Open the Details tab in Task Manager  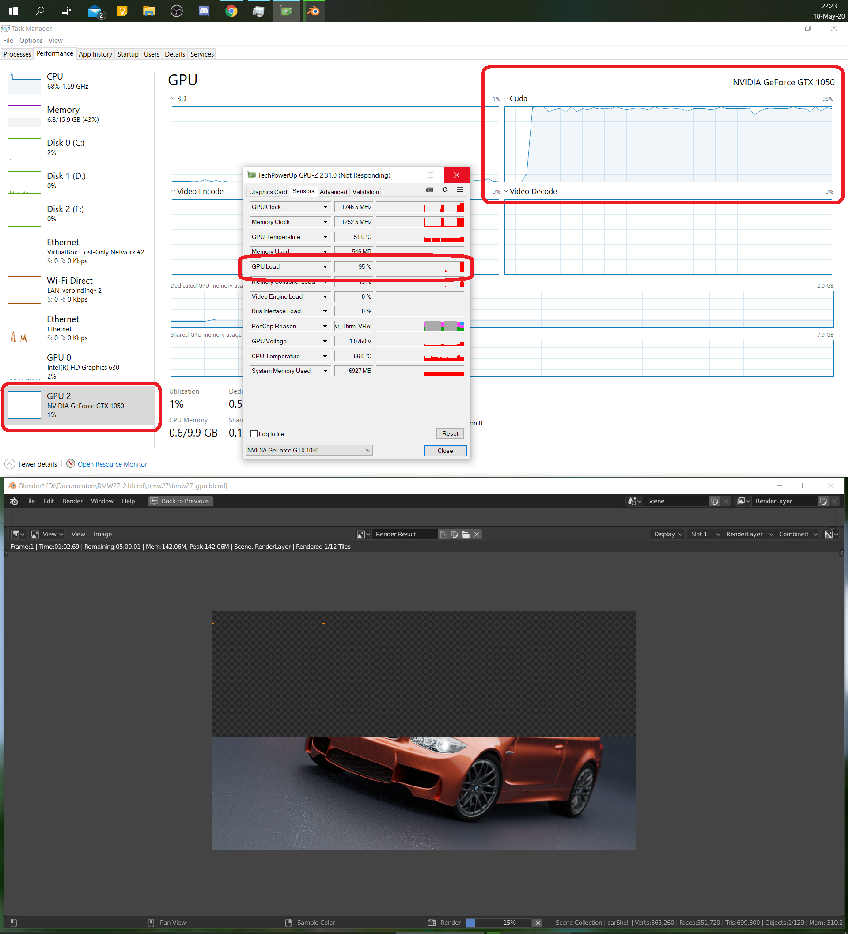pos(175,54)
